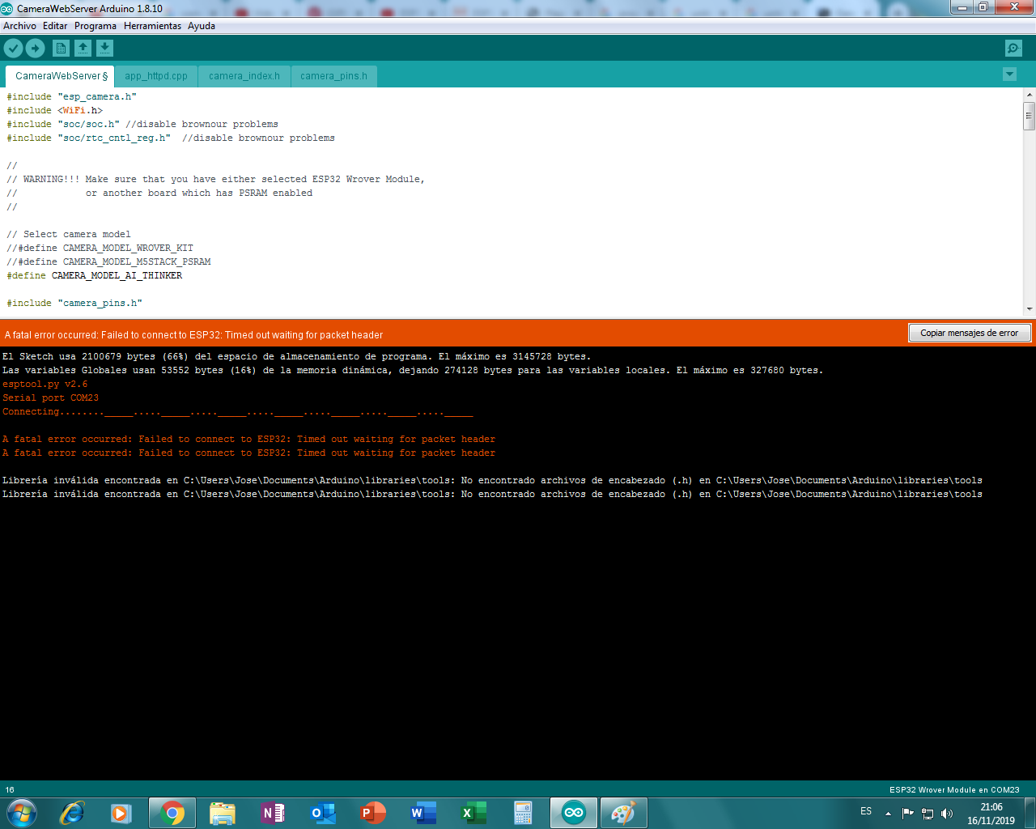The width and height of the screenshot is (1036, 829).
Task: Open the Herramientas menu
Action: [152, 26]
